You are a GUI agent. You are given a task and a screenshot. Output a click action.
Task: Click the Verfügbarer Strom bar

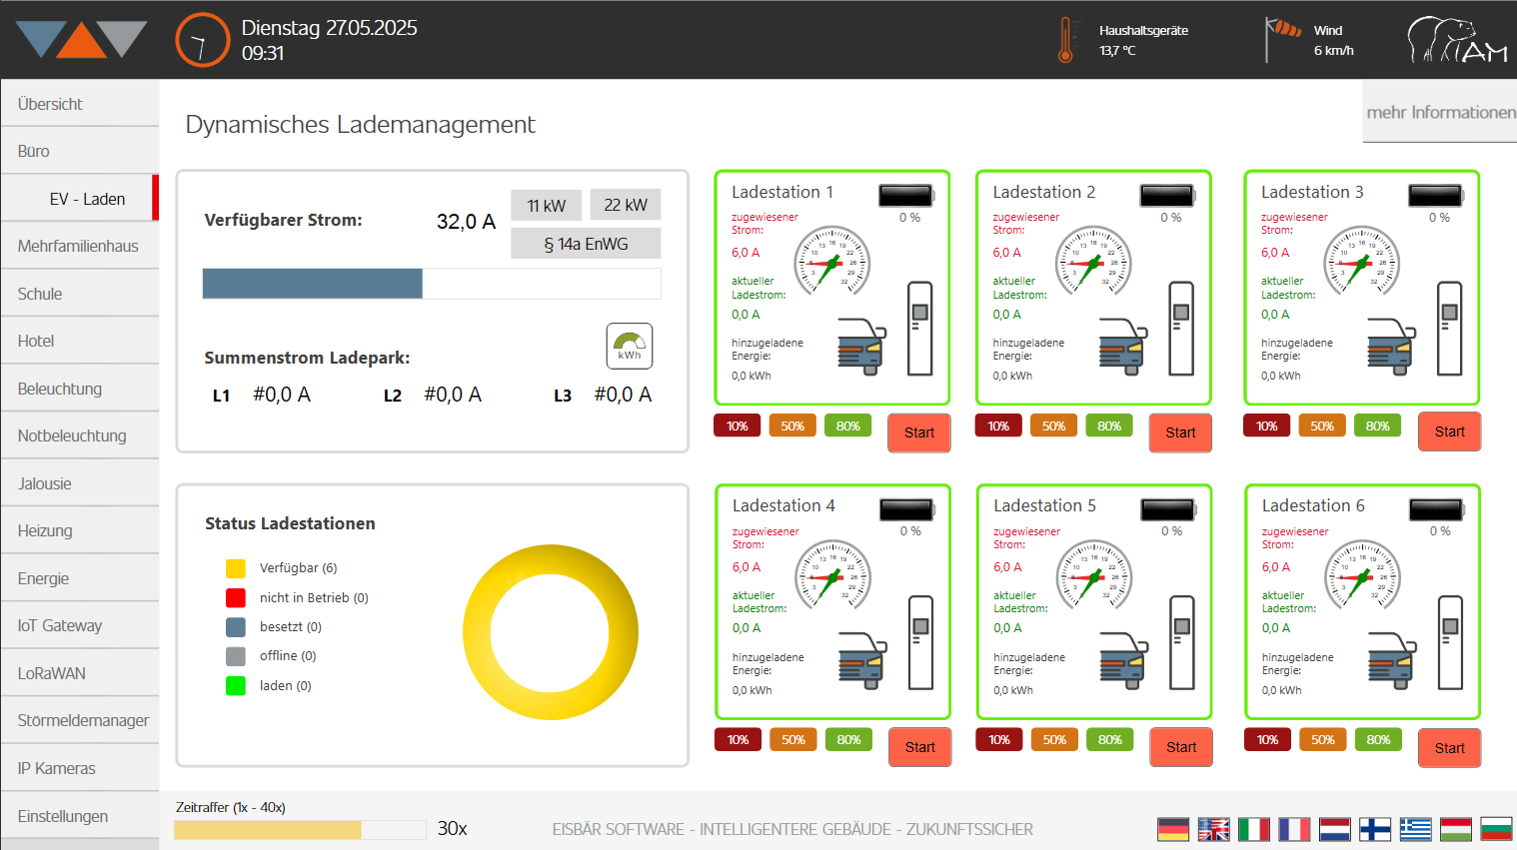point(432,284)
